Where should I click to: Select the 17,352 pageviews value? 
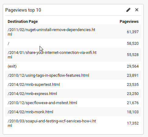point(133,123)
